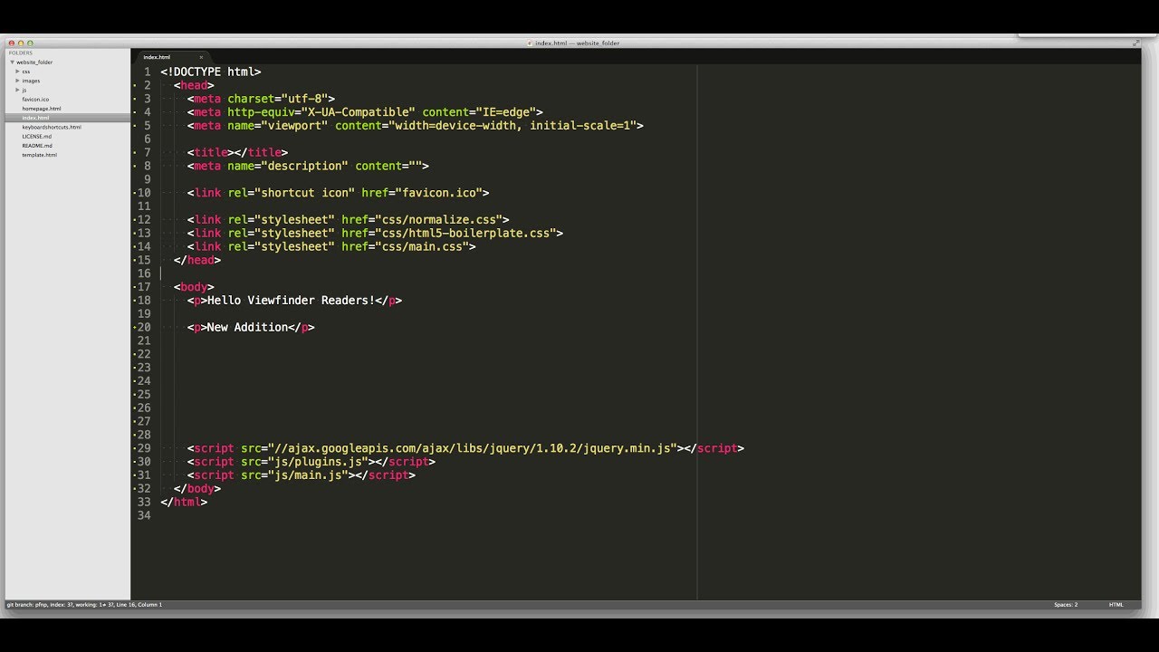The width and height of the screenshot is (1159, 652).
Task: Open favicon.ico from the sidebar
Action: [x=35, y=100]
